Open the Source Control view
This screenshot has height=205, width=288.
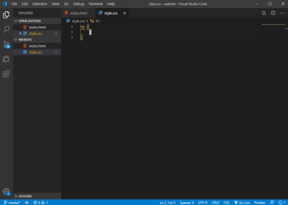pos(6,44)
